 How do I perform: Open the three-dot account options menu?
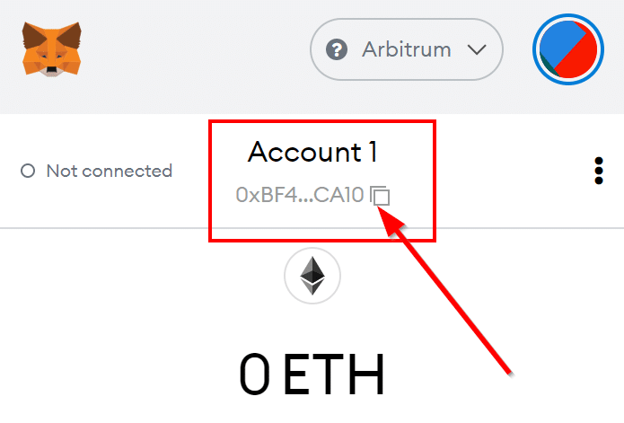coord(599,171)
